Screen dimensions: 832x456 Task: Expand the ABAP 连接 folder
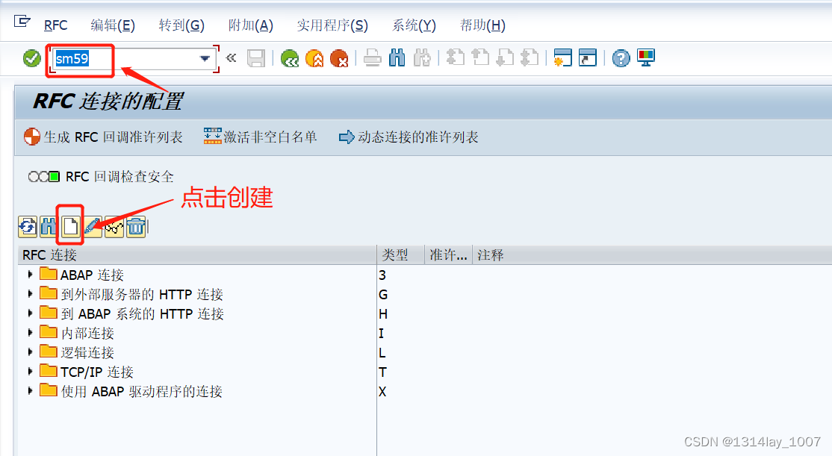[30, 274]
